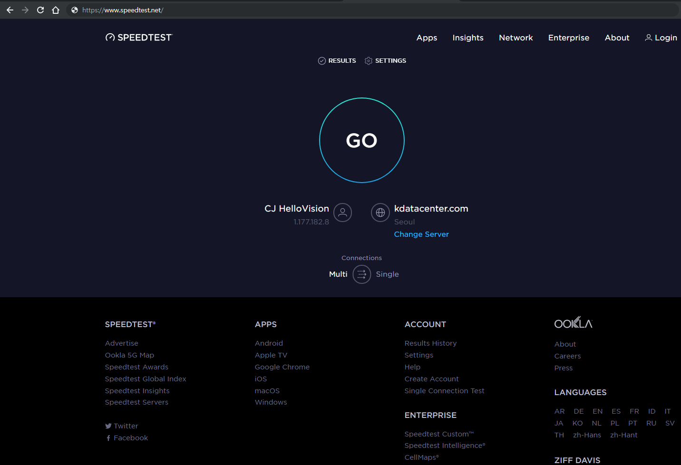The image size is (681, 465).
Task: Open Results History link
Action: click(430, 343)
